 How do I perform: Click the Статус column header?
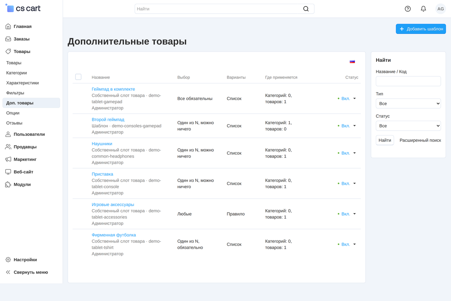tap(352, 78)
